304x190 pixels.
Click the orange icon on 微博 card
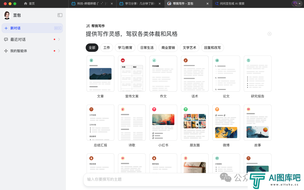pyautogui.click(x=217, y=109)
